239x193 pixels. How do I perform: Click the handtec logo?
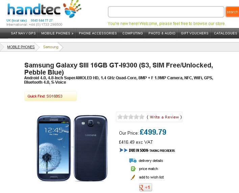(44, 9)
